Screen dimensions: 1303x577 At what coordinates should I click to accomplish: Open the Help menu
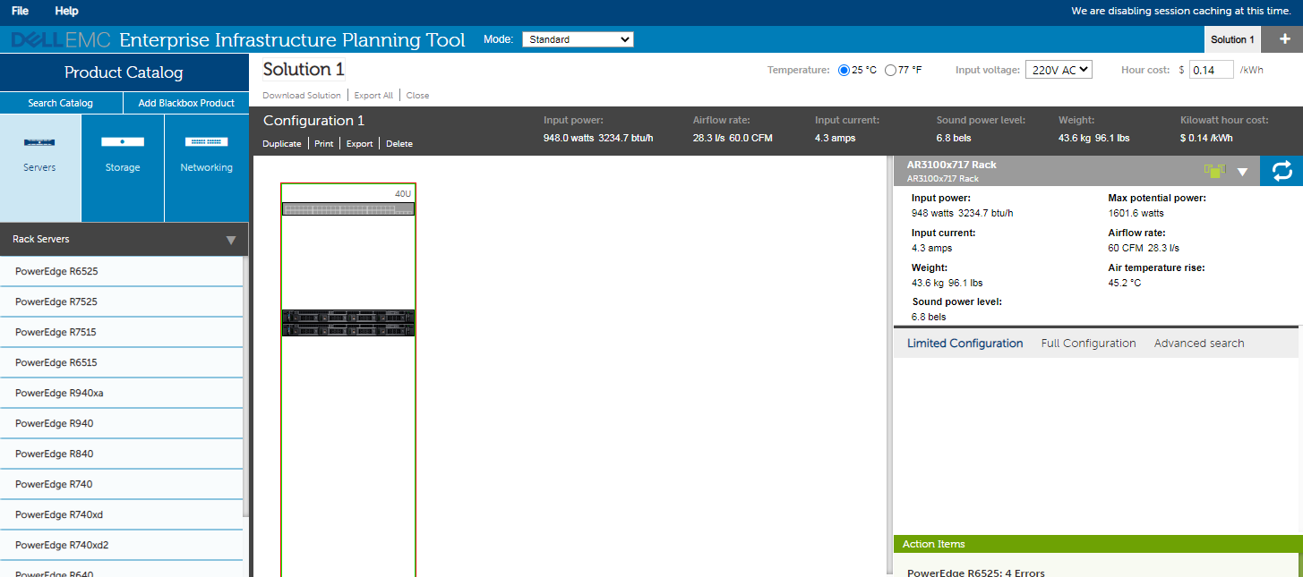point(66,11)
